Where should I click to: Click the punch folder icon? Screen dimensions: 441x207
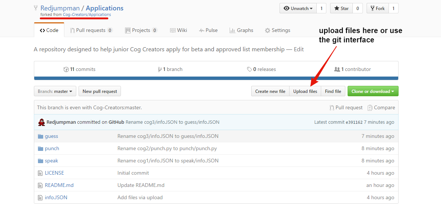(x=41, y=149)
